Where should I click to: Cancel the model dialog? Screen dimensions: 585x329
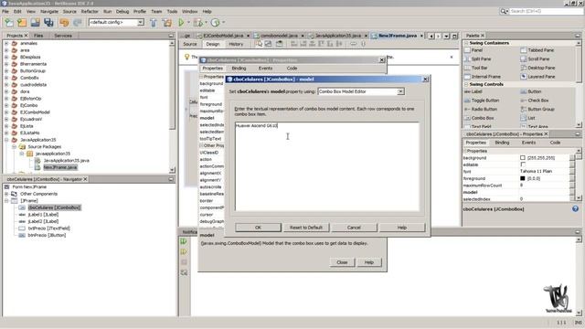(354, 228)
